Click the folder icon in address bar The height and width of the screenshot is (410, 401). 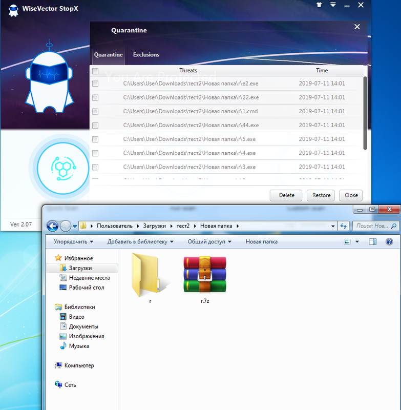tap(83, 225)
